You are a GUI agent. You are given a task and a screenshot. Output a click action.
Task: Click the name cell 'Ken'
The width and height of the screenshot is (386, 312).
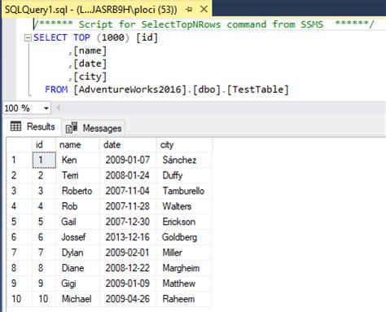tap(77, 160)
